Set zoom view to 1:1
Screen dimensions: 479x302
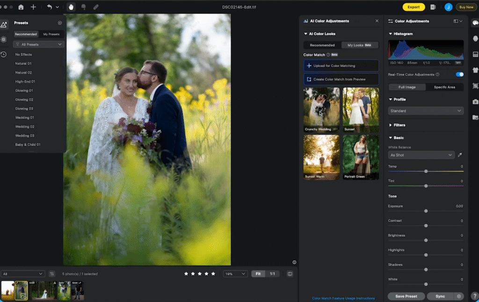point(272,274)
